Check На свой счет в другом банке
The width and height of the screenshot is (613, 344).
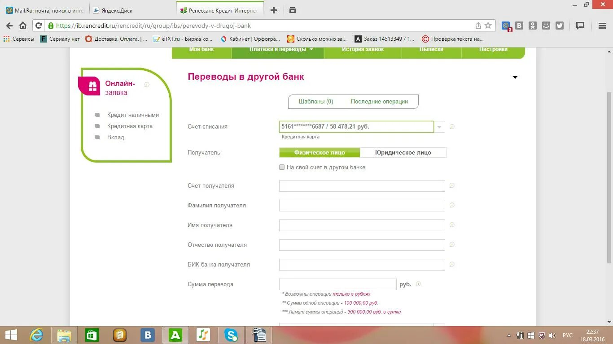[x=282, y=167]
